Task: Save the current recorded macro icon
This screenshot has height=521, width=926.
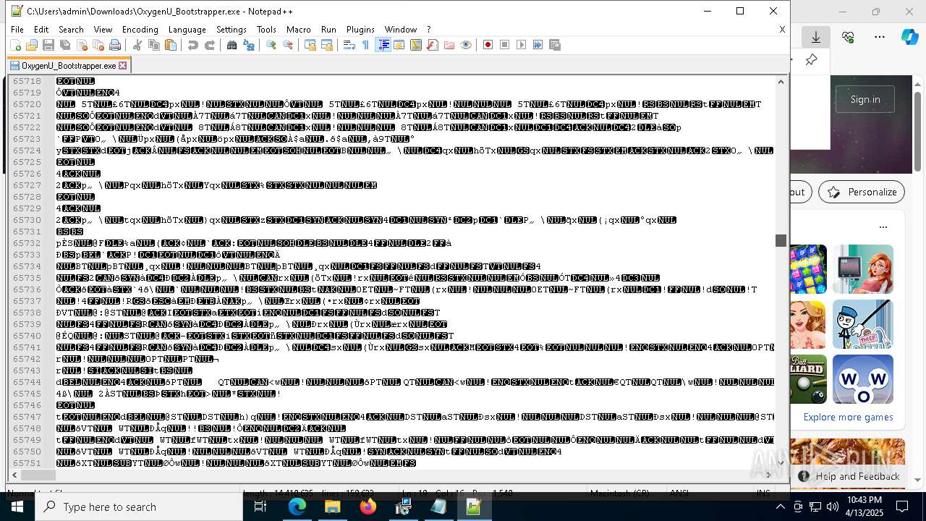Action: (555, 45)
